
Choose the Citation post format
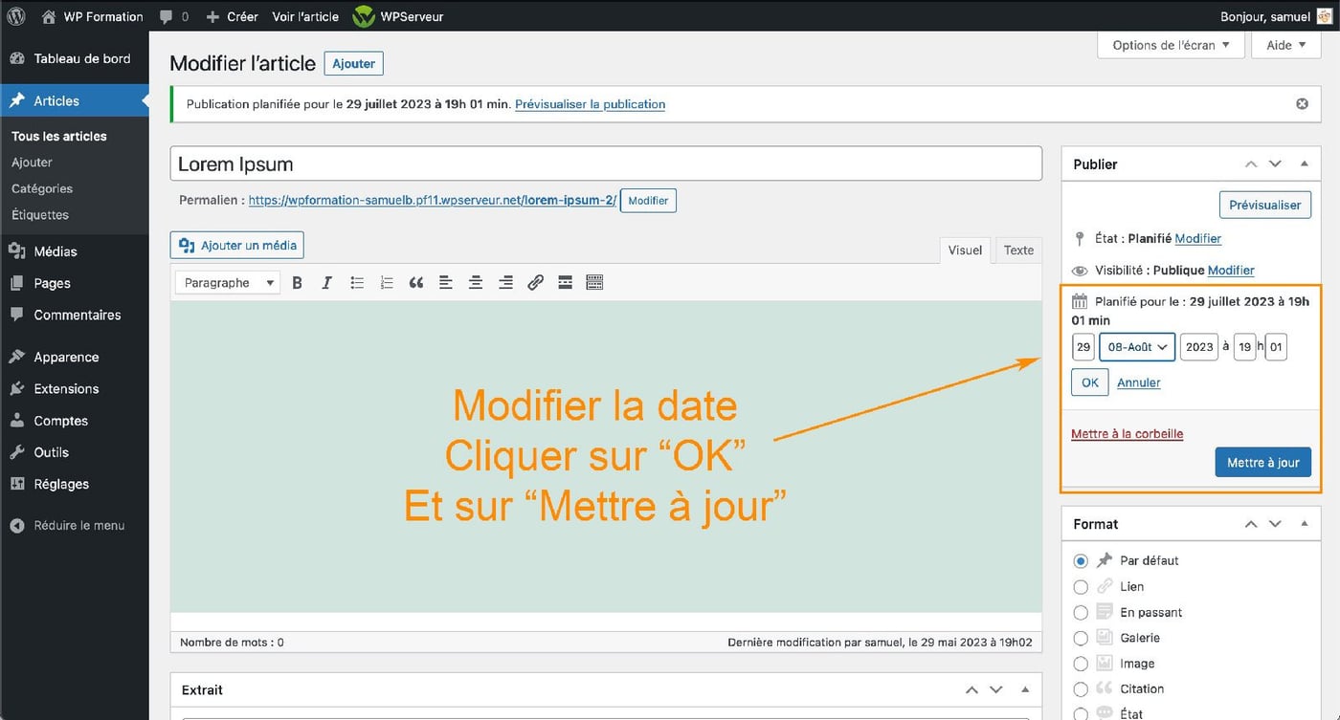pyautogui.click(x=1081, y=687)
